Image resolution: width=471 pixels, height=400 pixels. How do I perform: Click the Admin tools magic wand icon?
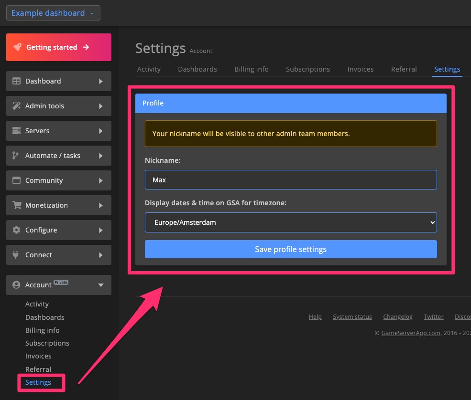click(x=16, y=106)
